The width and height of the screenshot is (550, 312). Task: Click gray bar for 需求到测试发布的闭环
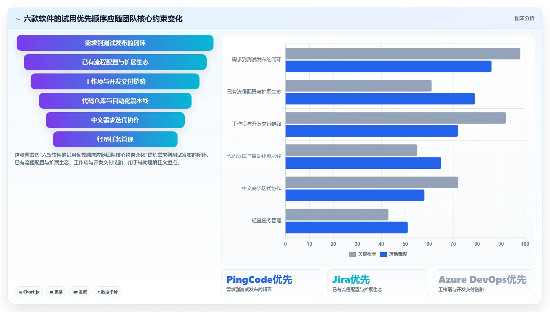(403, 53)
